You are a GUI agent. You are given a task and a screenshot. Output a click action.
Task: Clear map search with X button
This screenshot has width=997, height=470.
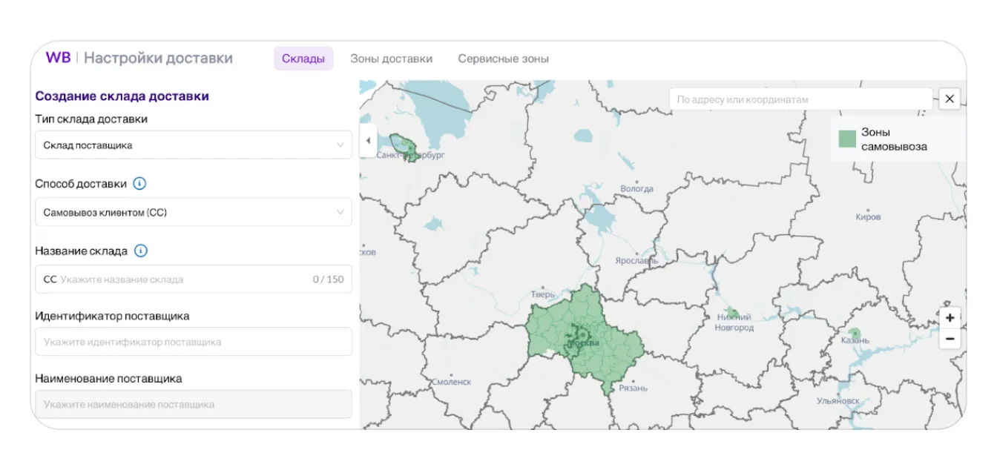click(950, 99)
